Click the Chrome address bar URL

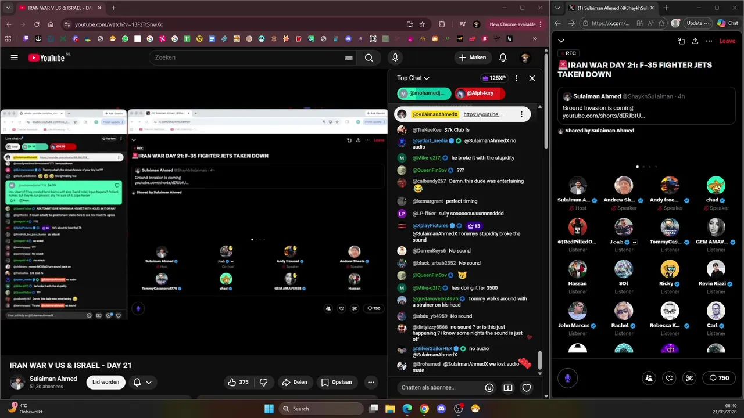[x=119, y=24]
